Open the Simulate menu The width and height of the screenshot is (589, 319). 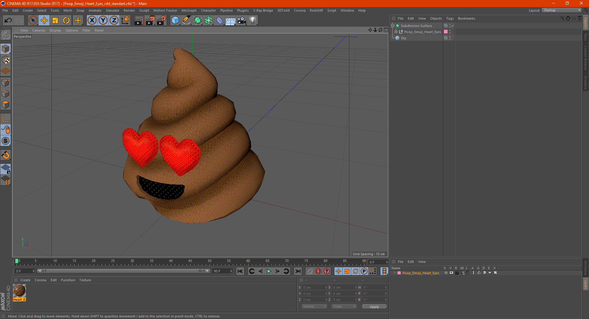click(x=113, y=10)
